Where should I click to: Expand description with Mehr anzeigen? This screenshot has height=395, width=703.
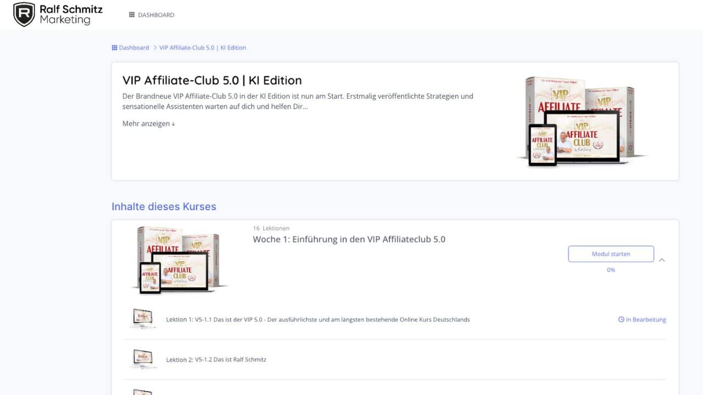(x=148, y=123)
